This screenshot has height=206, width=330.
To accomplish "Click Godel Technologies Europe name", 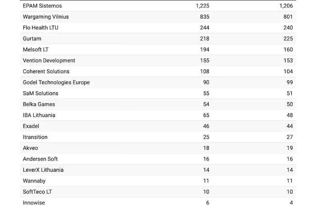I will (56, 82).
